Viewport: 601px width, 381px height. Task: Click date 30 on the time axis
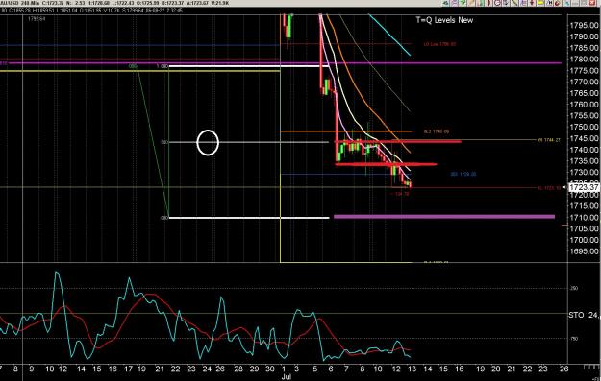pyautogui.click(x=270, y=369)
